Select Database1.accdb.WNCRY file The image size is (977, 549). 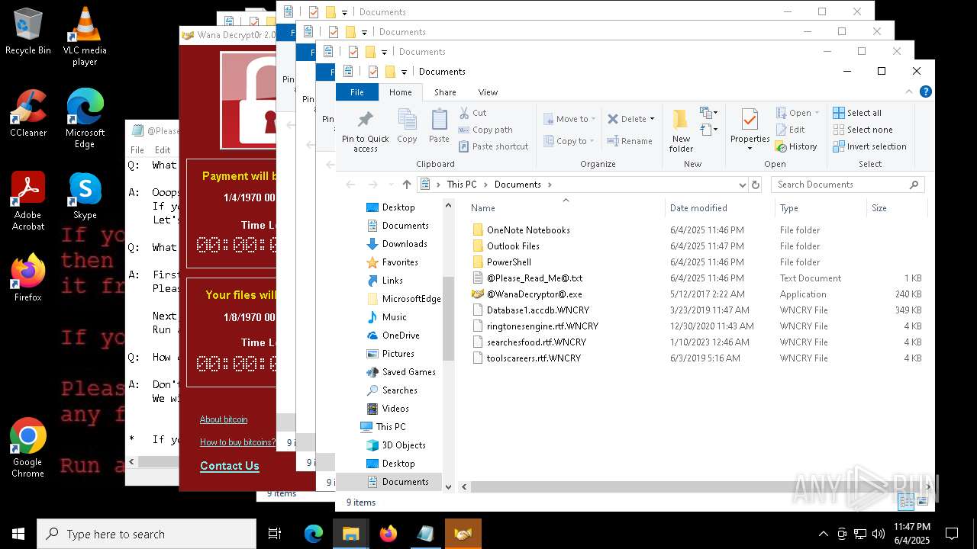coord(537,310)
